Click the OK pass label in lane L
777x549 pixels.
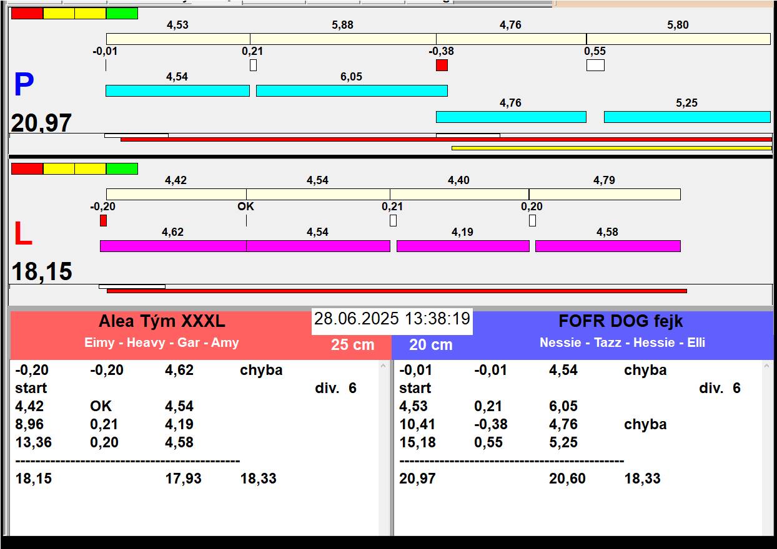(246, 206)
